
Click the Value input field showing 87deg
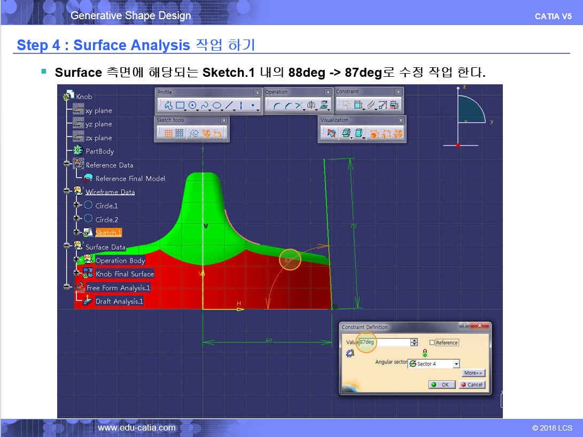click(x=384, y=343)
